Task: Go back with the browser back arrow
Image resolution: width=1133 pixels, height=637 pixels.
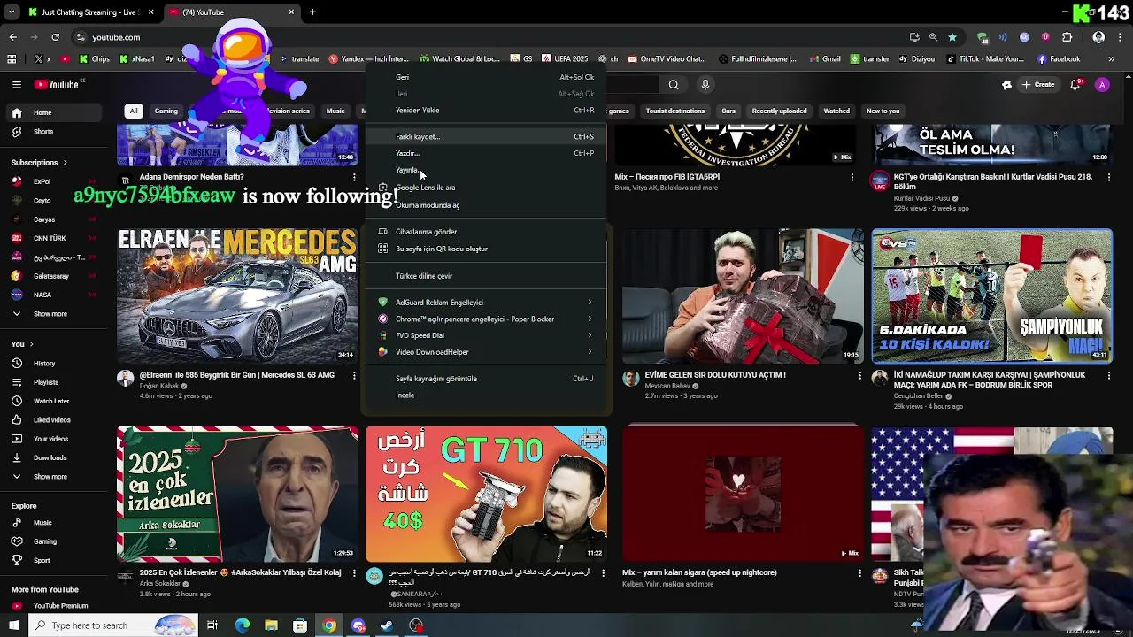Action: (12, 37)
